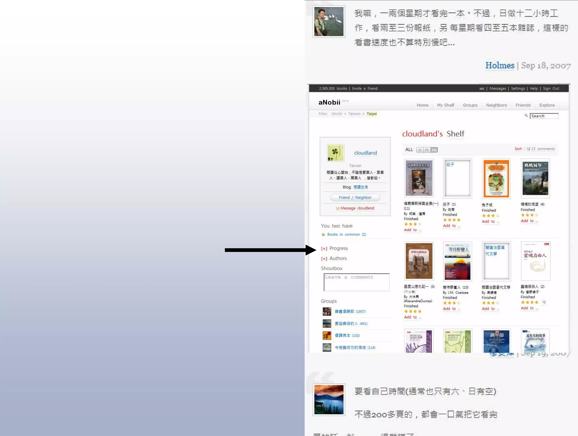Rate 兔子坡 using its star rating
The image size is (578, 436).
tap(491, 216)
